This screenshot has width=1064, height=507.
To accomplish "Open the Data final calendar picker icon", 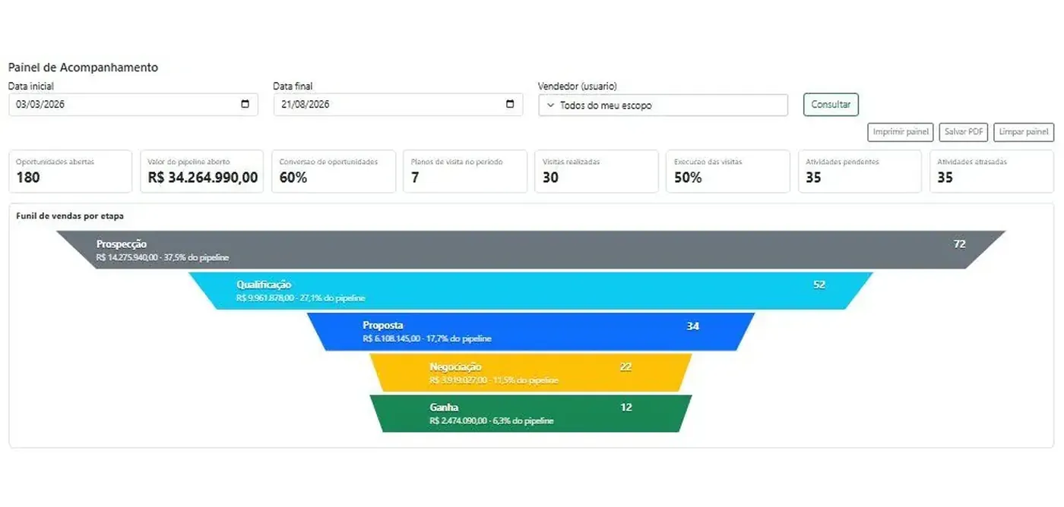I will coord(510,104).
